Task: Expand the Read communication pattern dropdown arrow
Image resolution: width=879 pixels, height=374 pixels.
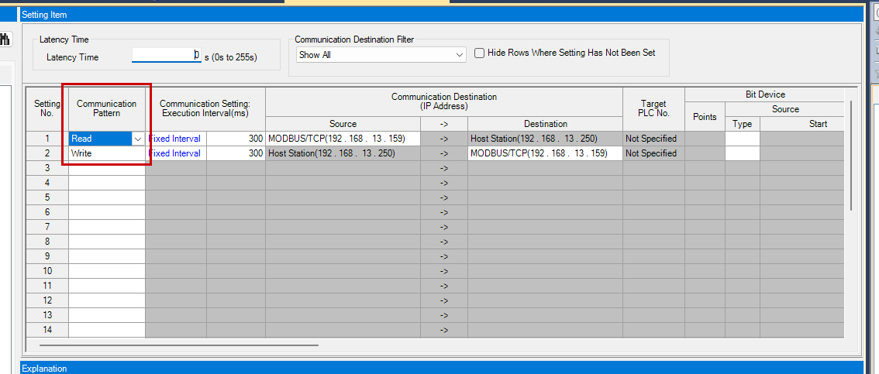Action: point(137,139)
